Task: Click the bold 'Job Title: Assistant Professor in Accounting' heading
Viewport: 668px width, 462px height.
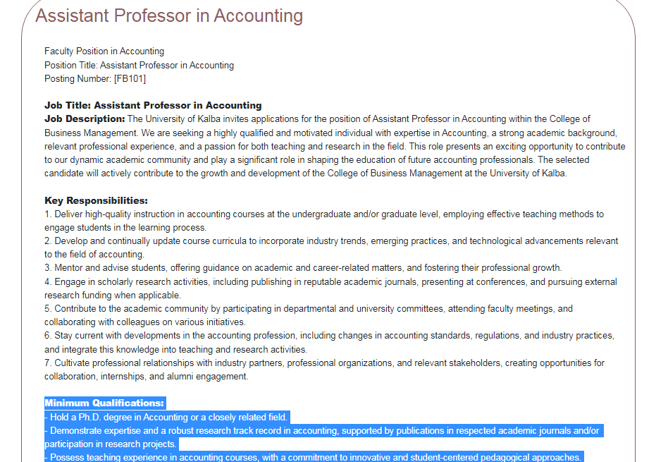Action: pos(153,106)
